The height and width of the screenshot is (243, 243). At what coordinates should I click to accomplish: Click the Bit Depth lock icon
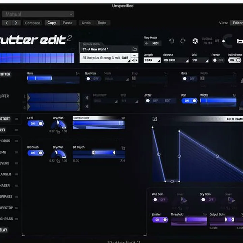123,148
